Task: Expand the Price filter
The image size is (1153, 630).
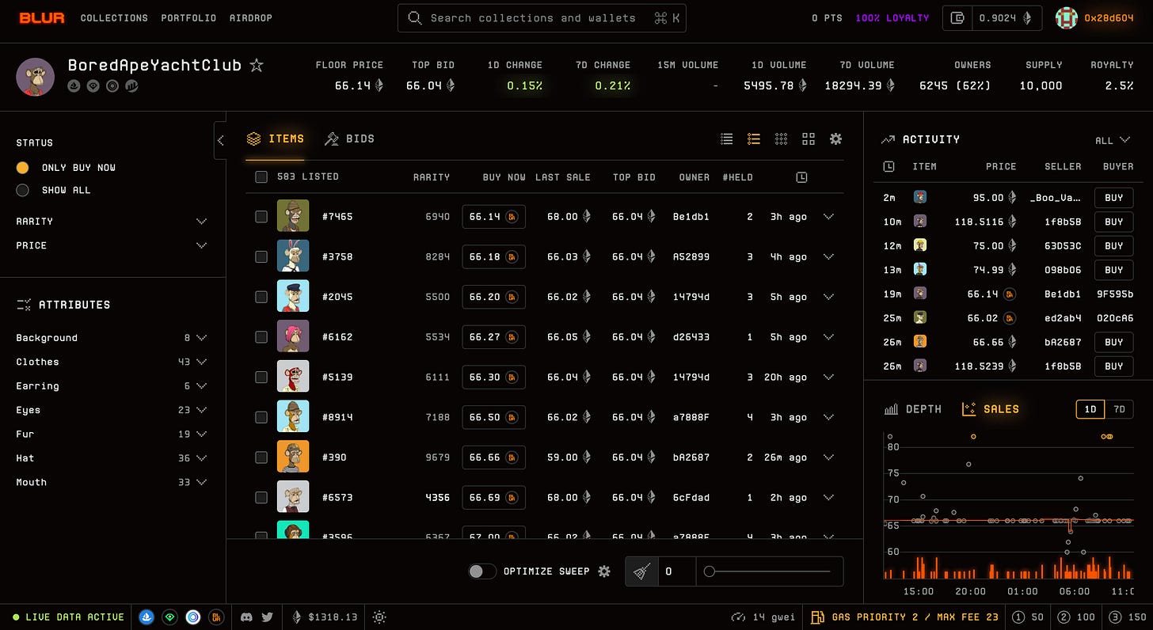Action: point(112,245)
